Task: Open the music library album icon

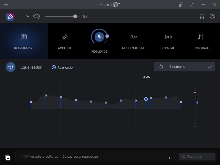Action: 8,157
